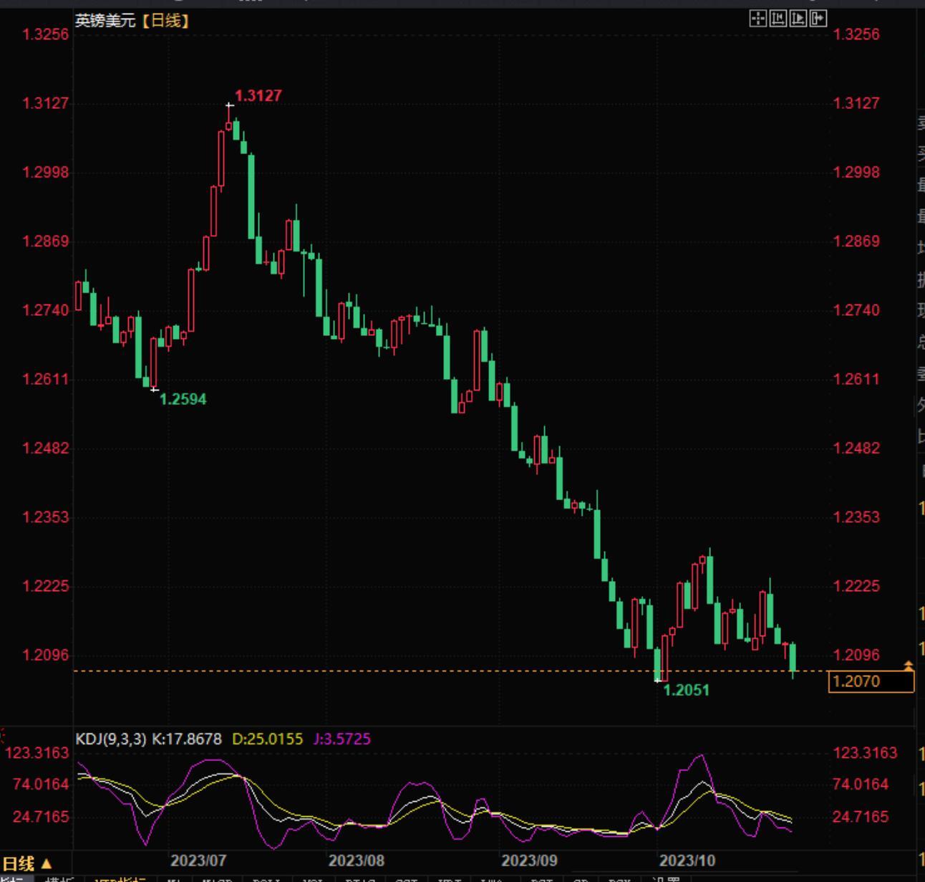Click 1.2740 on the right price axis

856,310
